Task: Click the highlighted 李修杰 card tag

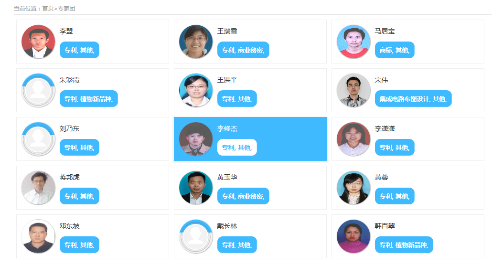Action: [x=236, y=148]
